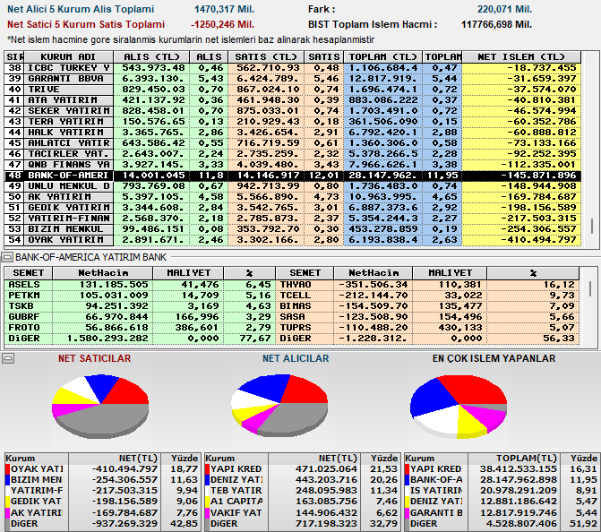
Task: Click blue swatch next to DENIZ YATI in net alicilar
Action: tap(208, 480)
